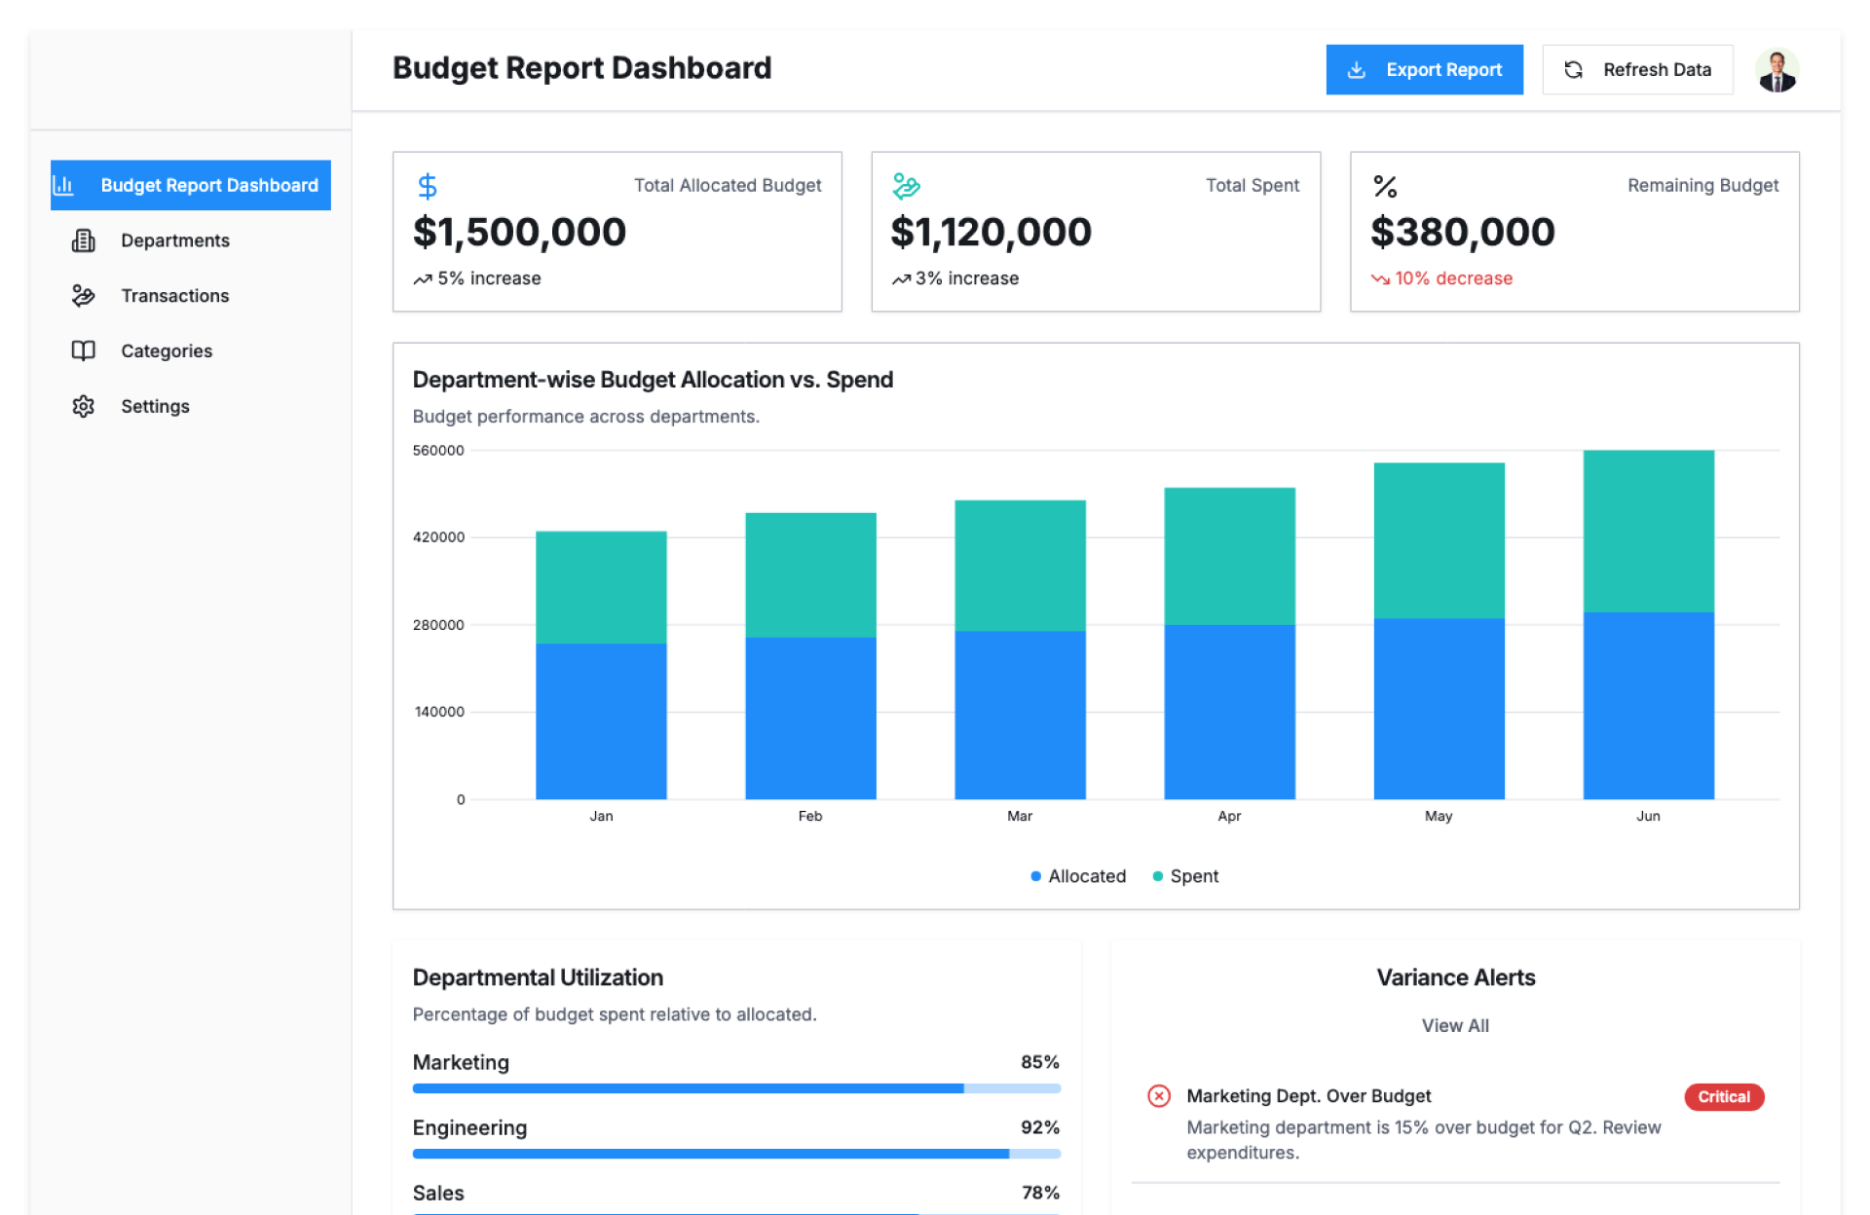The width and height of the screenshot is (1870, 1215).
Task: Click the Critical badge on the Marketing alert
Action: coord(1723,1097)
